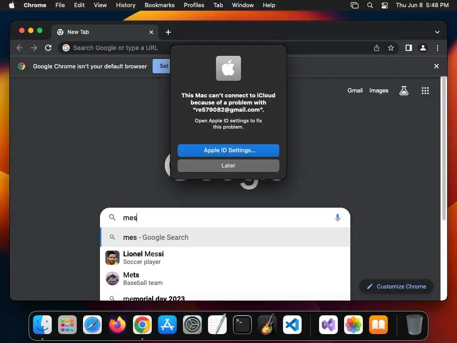Open Photos from the Dock

click(x=353, y=325)
